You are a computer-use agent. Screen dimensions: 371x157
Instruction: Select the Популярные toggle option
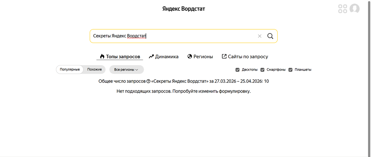click(x=70, y=69)
